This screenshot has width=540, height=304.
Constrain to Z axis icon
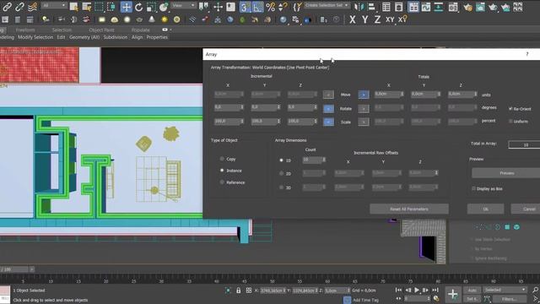[x=377, y=19]
